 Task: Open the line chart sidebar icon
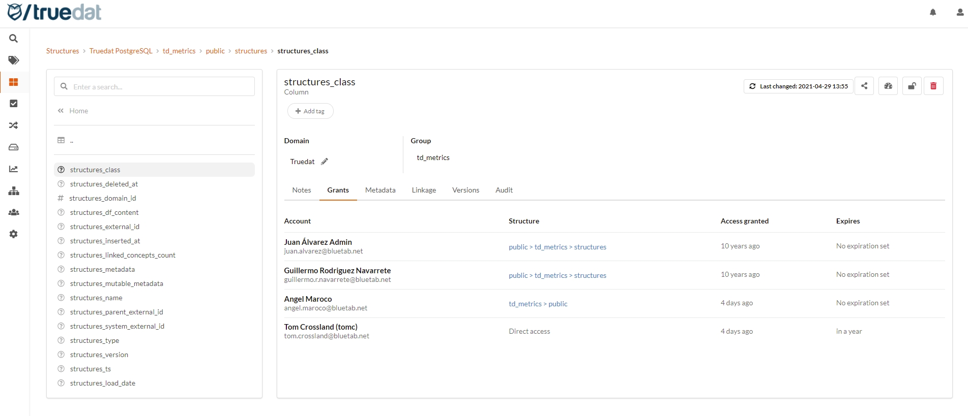click(14, 169)
